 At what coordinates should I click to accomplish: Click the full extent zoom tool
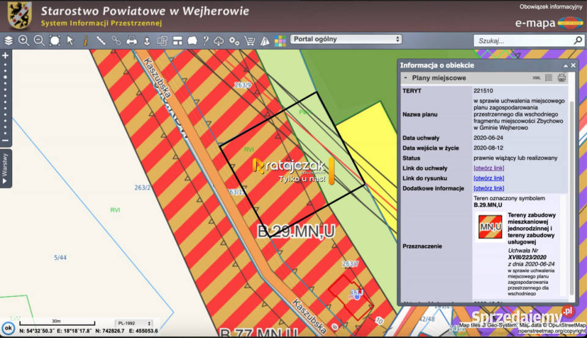tap(54, 40)
